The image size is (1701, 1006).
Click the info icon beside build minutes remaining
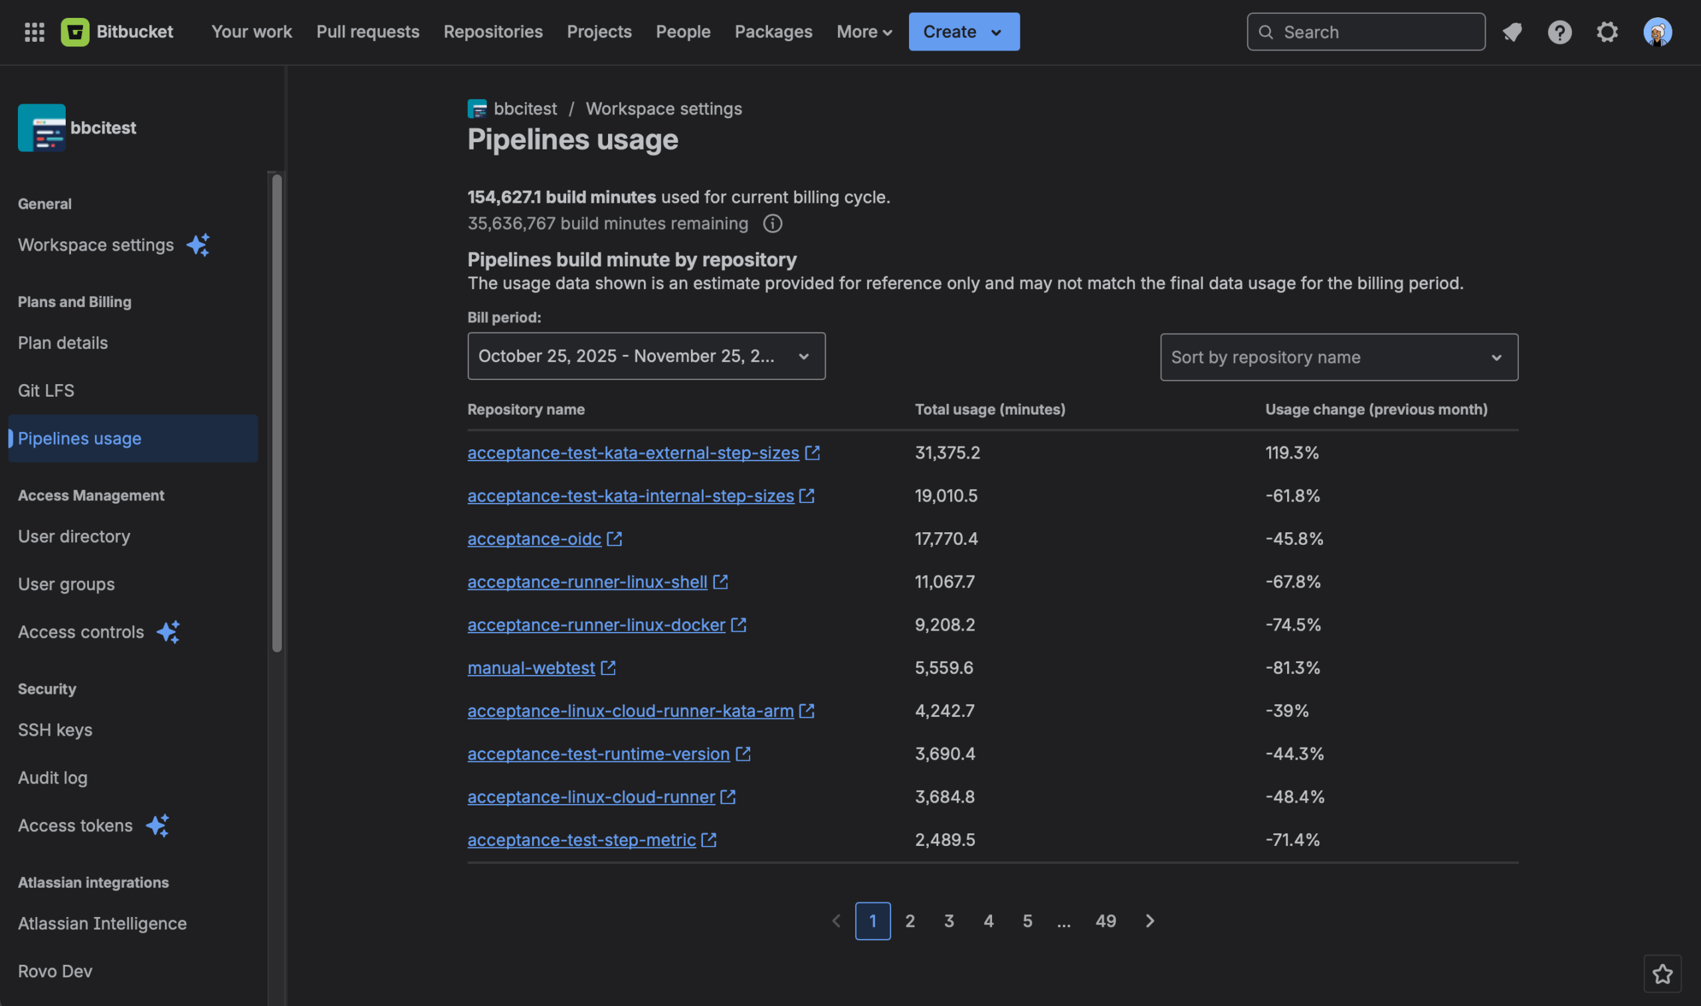coord(772,224)
